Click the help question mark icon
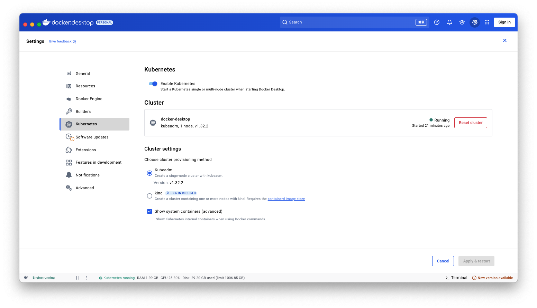The width and height of the screenshot is (537, 308). (x=437, y=22)
